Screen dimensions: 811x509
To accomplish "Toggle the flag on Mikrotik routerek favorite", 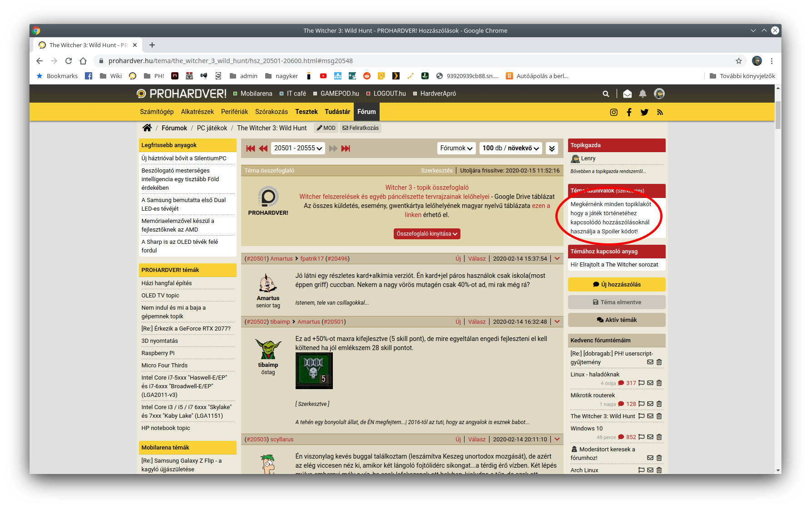I will click(x=642, y=404).
